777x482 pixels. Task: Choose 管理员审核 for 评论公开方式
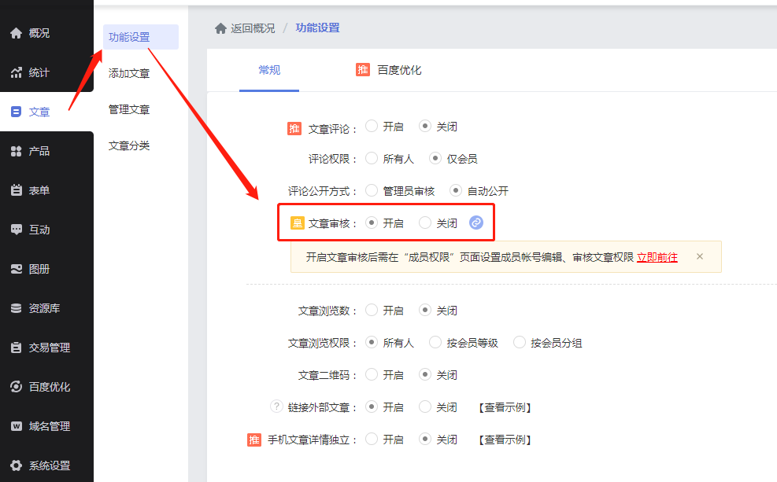point(372,190)
